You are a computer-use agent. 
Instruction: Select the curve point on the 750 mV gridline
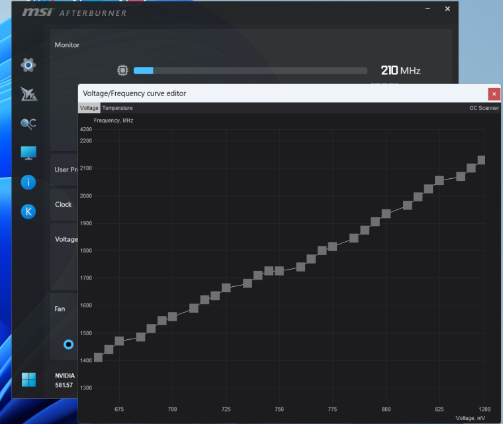(279, 271)
